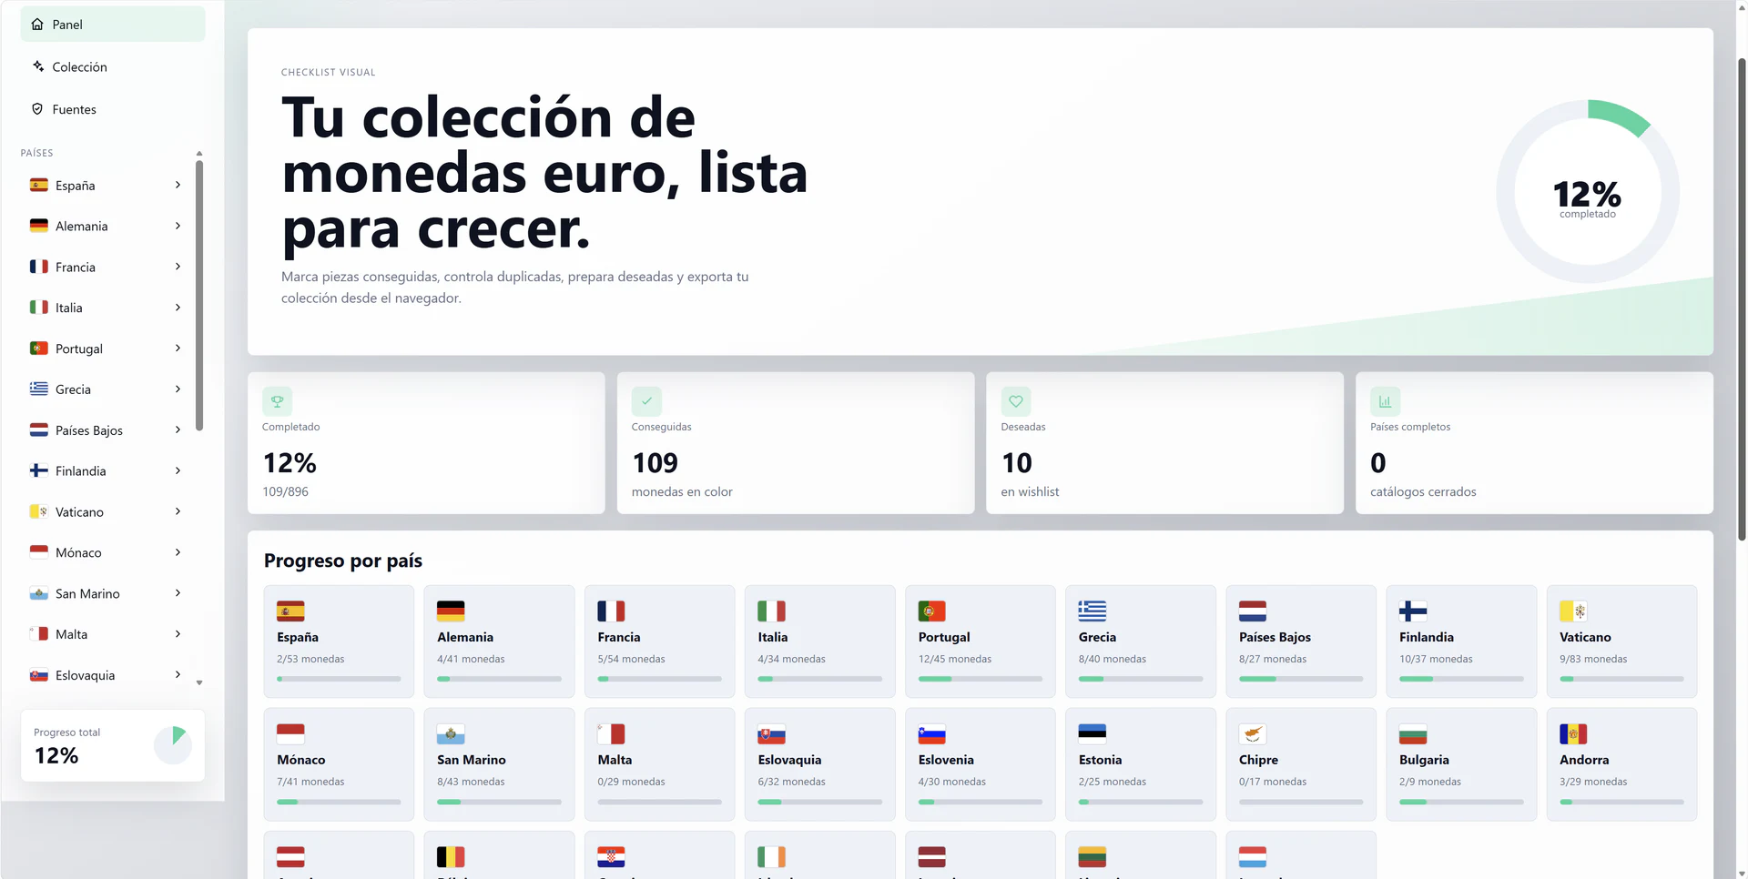Click the Chipre flag in progress grid
Image resolution: width=1748 pixels, height=879 pixels.
[x=1253, y=733]
